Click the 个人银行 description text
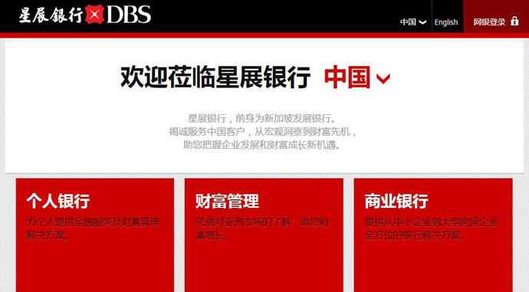Viewport: 529px width, 292px height. point(93,228)
